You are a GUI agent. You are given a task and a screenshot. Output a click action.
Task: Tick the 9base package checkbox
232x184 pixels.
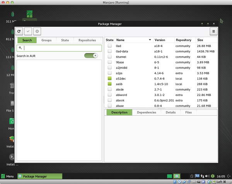click(x=110, y=62)
